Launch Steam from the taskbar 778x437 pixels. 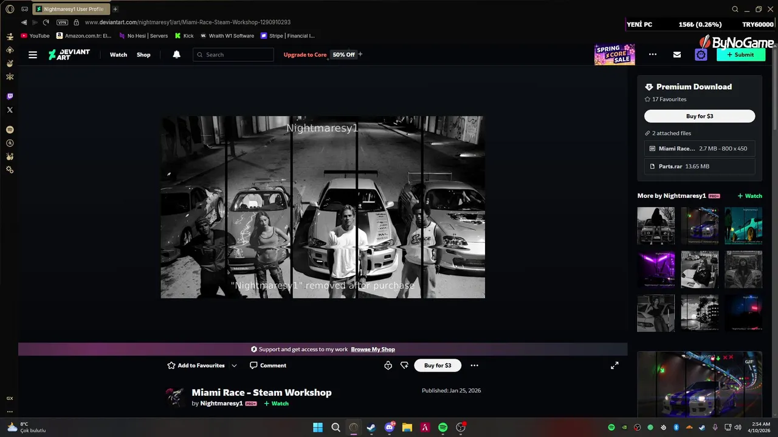click(x=371, y=427)
